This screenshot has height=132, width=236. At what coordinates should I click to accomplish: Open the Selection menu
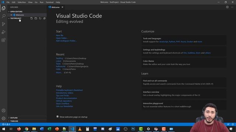(x=22, y=2)
